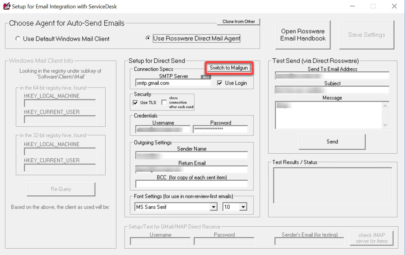Viewport: 405px width, 255px height.
Task: Click the Send To Email Address field
Action: pos(332,76)
